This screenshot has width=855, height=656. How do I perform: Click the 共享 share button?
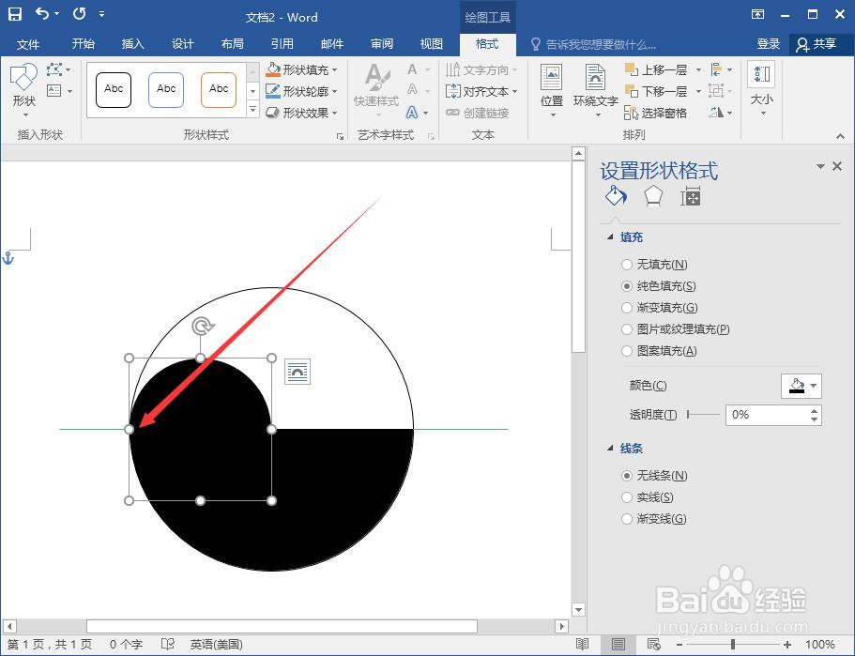pos(821,43)
